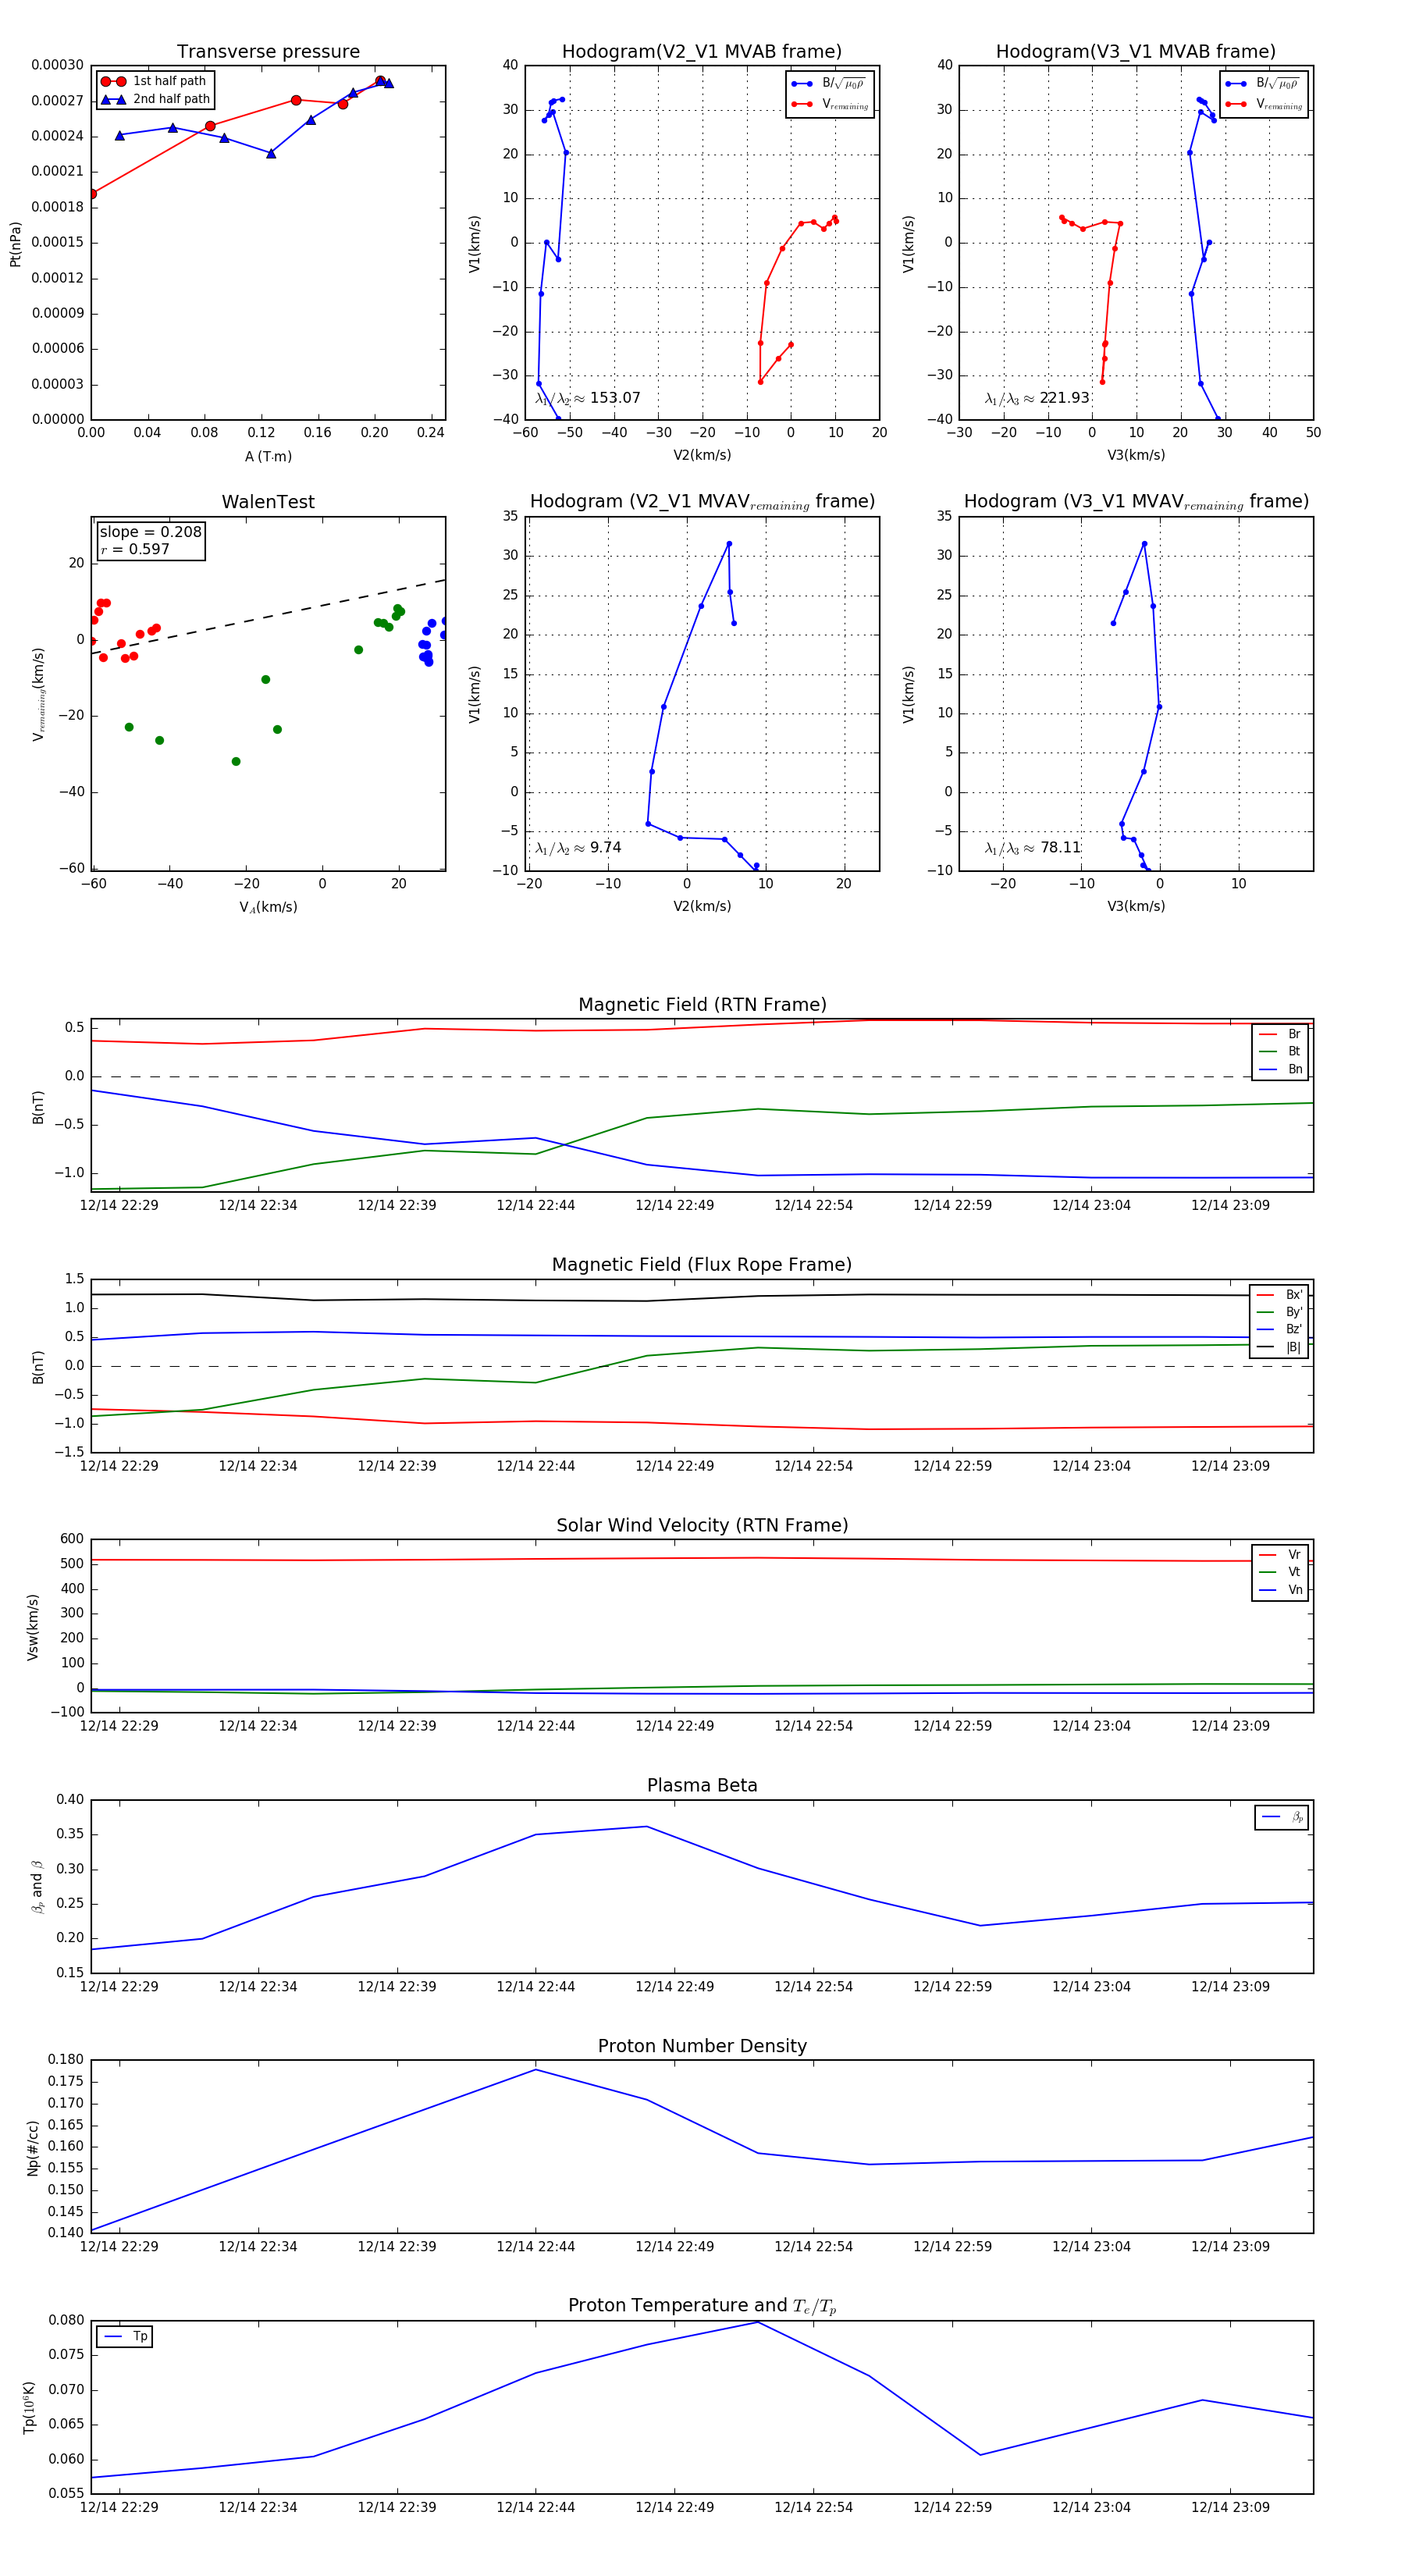The height and width of the screenshot is (2576, 1405).
Task: Click the V_A(km/s) axis label in WalenTest
Action: (x=268, y=907)
